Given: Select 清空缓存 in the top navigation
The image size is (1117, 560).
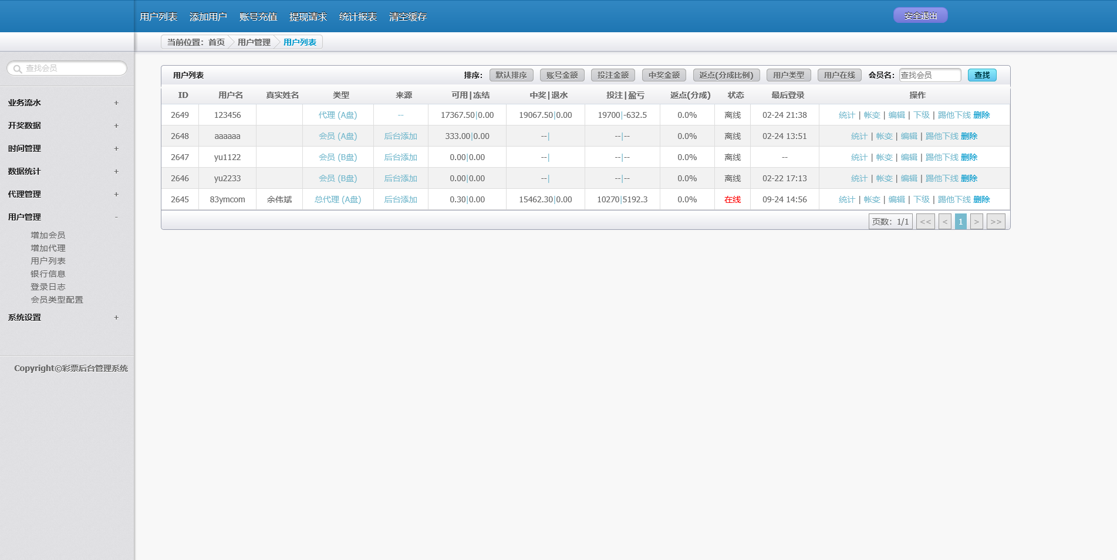Looking at the screenshot, I should click(x=408, y=16).
